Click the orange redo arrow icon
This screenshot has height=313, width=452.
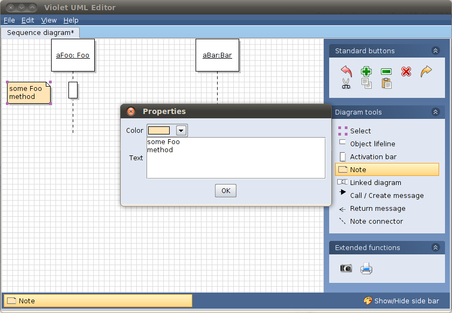(426, 71)
